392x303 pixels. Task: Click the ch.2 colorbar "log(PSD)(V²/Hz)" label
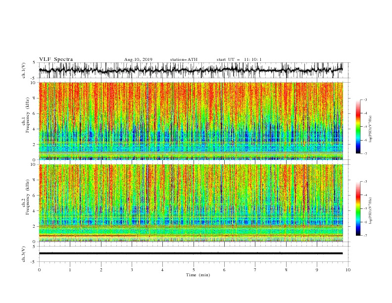click(x=371, y=210)
